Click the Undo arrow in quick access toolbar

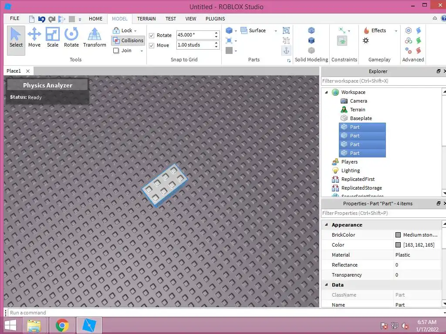41,19
